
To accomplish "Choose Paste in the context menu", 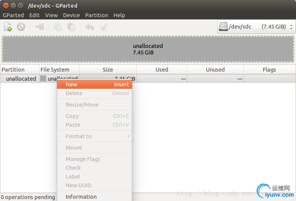I will [94, 125].
